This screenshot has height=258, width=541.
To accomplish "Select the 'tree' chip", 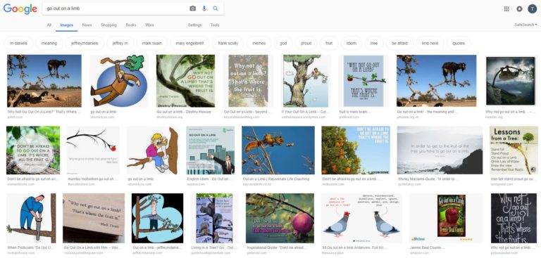I will click(x=374, y=44).
